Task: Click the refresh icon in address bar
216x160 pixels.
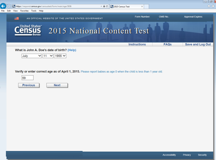Action: coord(107,6)
